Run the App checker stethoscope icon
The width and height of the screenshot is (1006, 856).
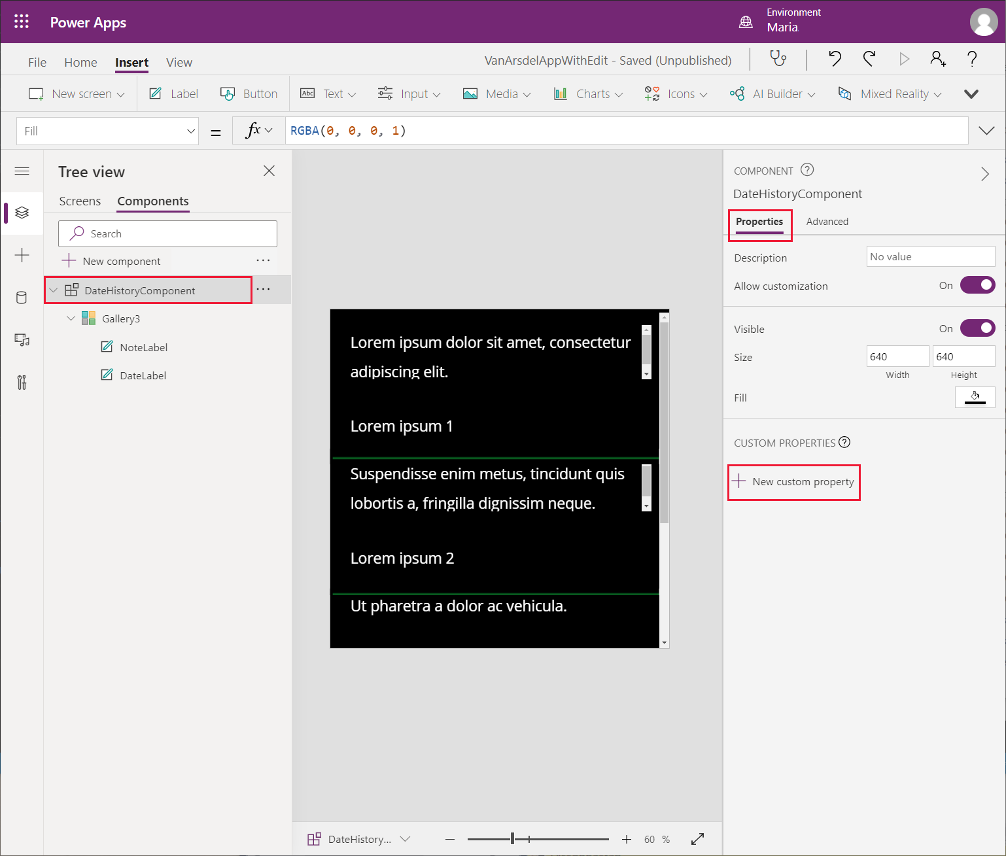click(x=778, y=60)
